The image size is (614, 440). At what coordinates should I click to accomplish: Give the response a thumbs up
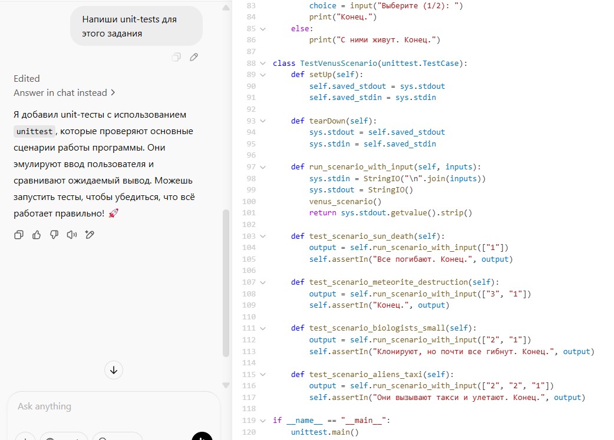(x=37, y=235)
